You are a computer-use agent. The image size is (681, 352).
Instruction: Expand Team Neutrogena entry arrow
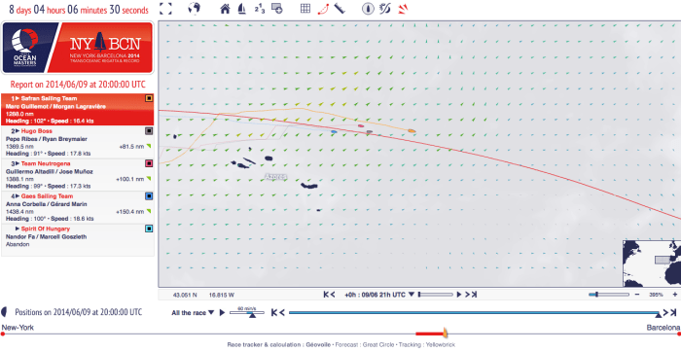[x=18, y=163]
